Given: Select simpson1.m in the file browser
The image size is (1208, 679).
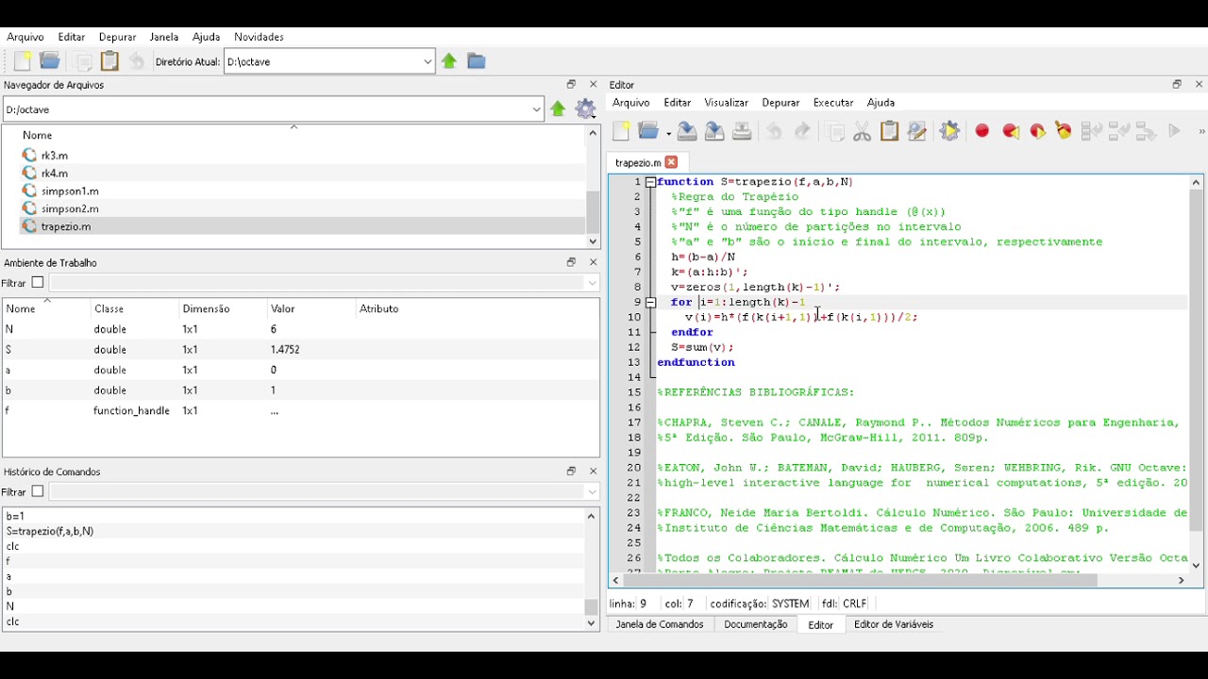Looking at the screenshot, I should tap(70, 190).
